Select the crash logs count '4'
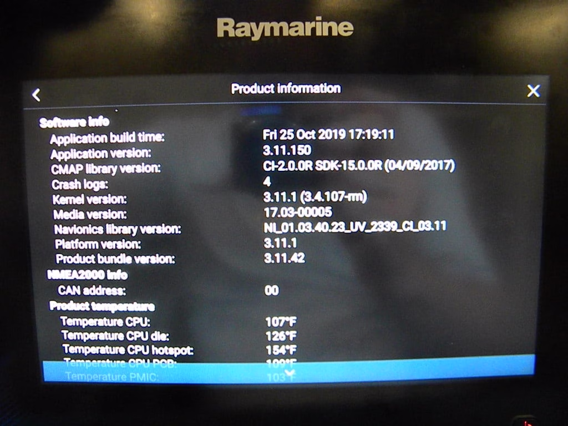This screenshot has width=568, height=426. tap(267, 181)
